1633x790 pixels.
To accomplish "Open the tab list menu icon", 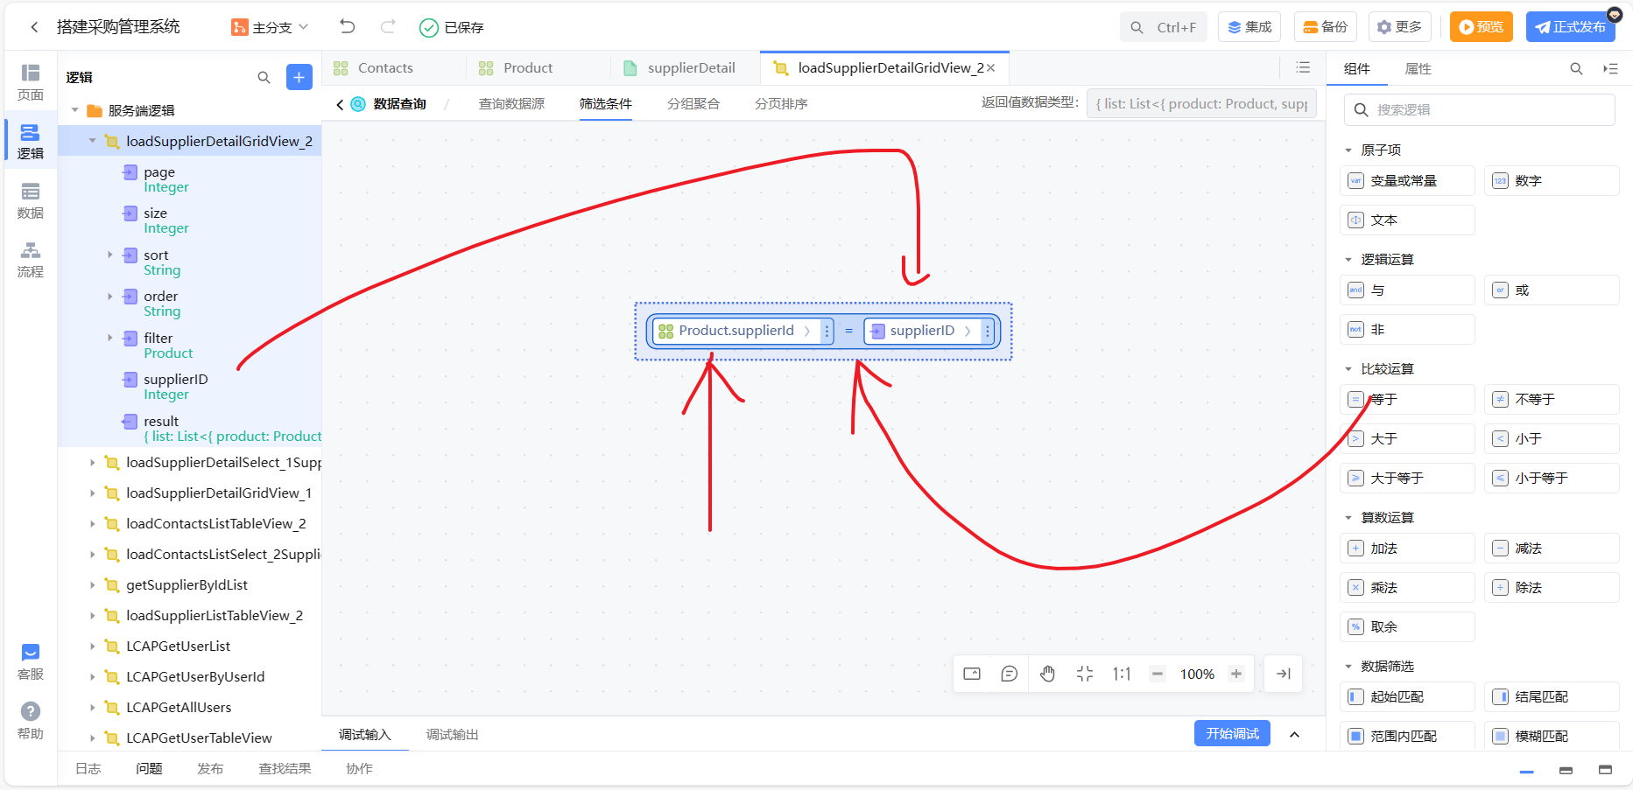I will pos(1303,67).
